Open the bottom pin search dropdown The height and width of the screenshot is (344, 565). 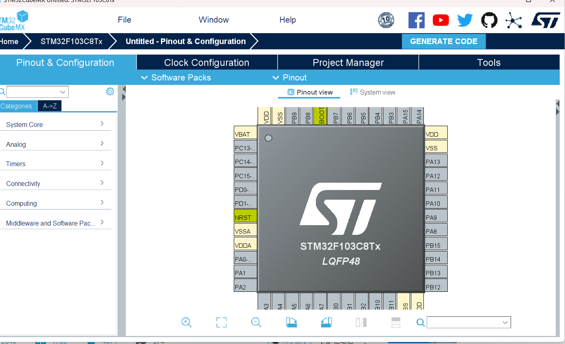505,322
